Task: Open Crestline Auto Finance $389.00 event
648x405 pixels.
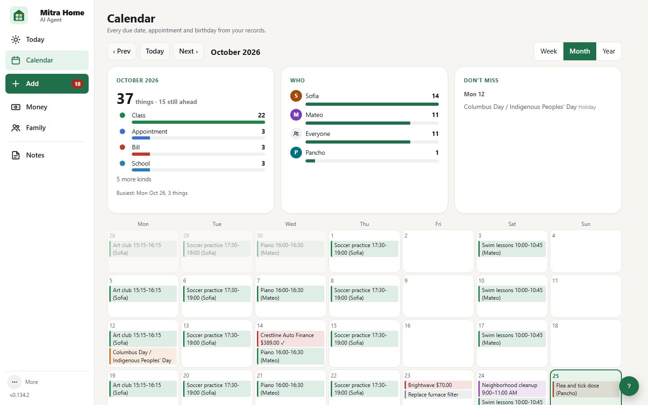Action: click(x=291, y=339)
